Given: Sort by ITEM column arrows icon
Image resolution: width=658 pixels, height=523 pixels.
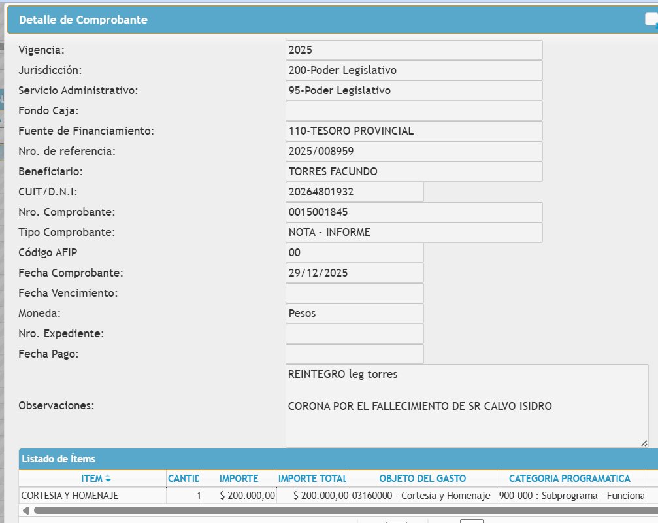Looking at the screenshot, I should (108, 479).
